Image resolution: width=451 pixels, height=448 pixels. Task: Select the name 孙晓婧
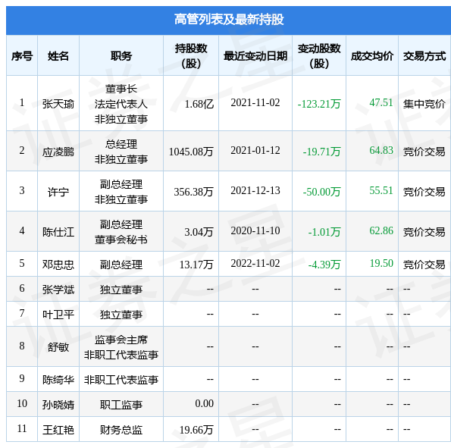[58, 405]
